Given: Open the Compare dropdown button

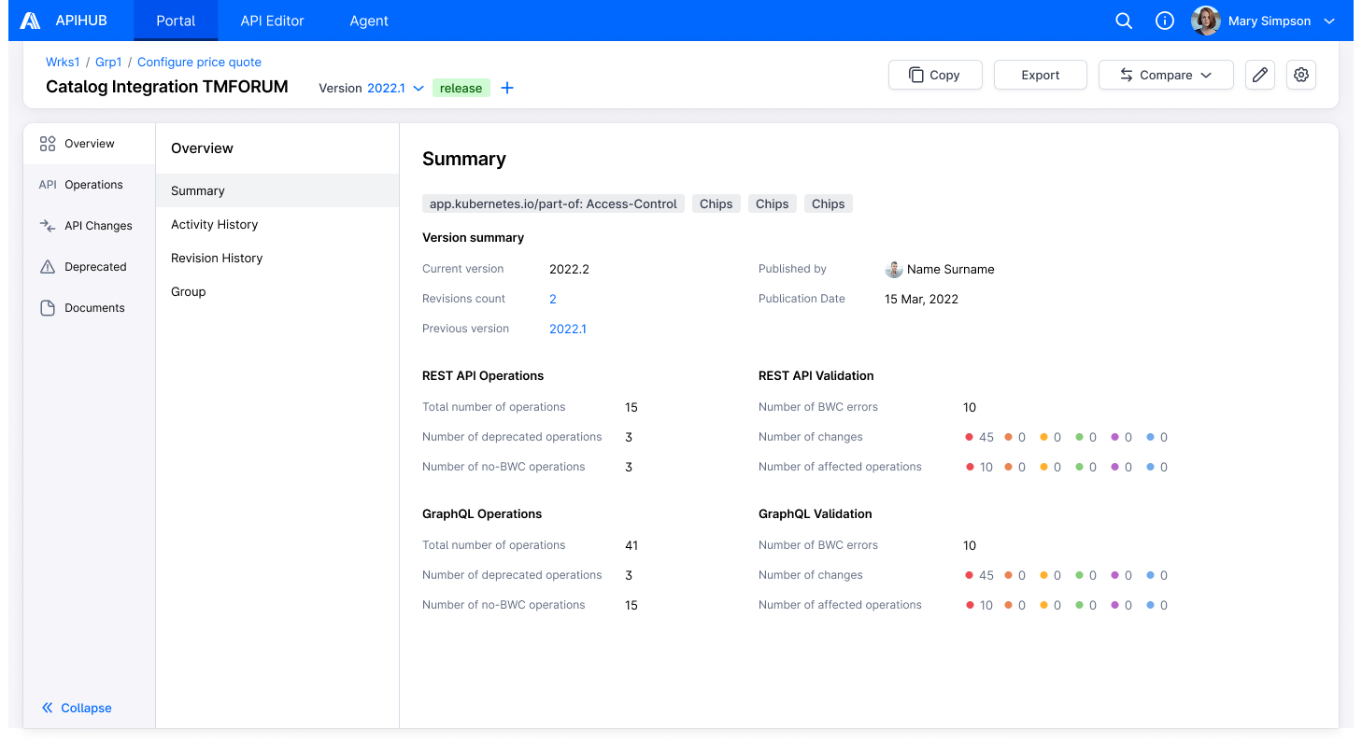Looking at the screenshot, I should pos(1166,75).
